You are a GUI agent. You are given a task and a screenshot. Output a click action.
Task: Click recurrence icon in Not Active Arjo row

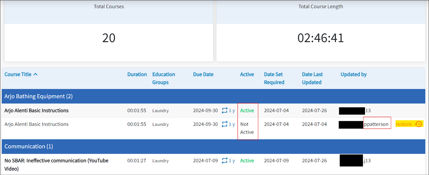click(224, 124)
